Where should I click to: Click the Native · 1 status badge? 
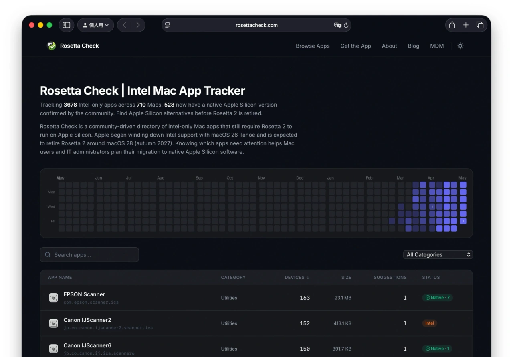[x=438, y=349]
